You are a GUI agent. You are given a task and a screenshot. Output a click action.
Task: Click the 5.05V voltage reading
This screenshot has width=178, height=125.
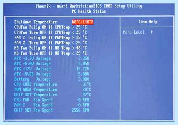click(84, 64)
